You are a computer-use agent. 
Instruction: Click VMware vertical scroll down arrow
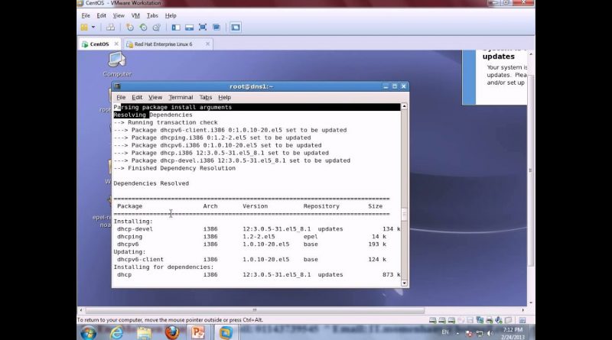tap(531, 303)
